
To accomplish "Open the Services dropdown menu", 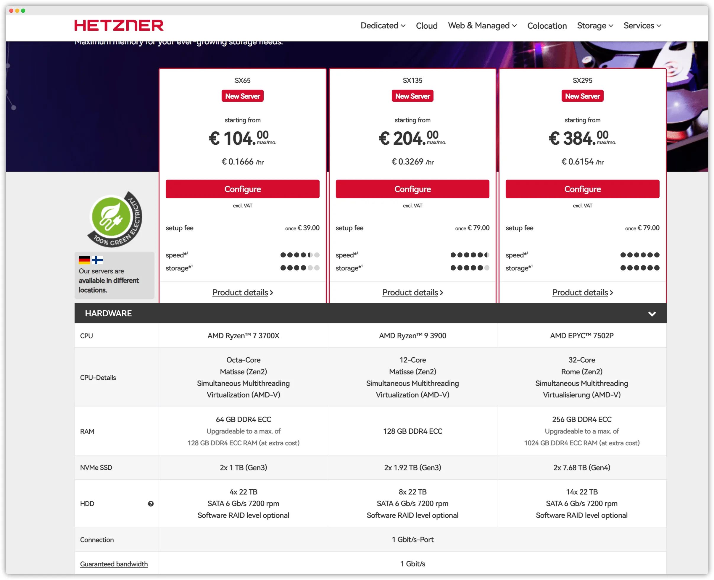I will (642, 26).
